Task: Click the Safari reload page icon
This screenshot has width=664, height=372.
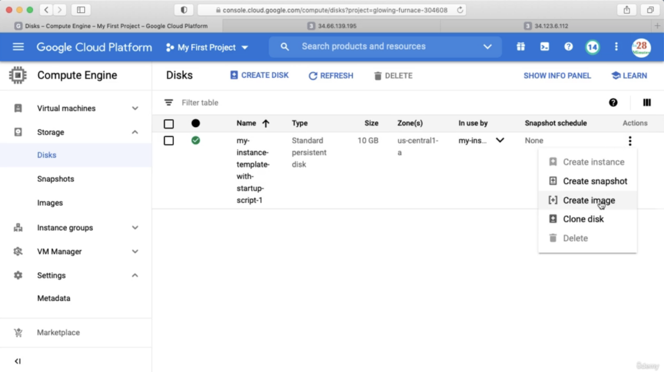Action: [x=460, y=10]
